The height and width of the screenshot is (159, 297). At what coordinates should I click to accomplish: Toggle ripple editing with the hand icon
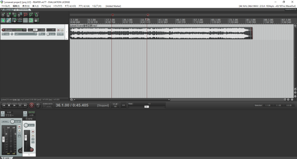point(14,20)
